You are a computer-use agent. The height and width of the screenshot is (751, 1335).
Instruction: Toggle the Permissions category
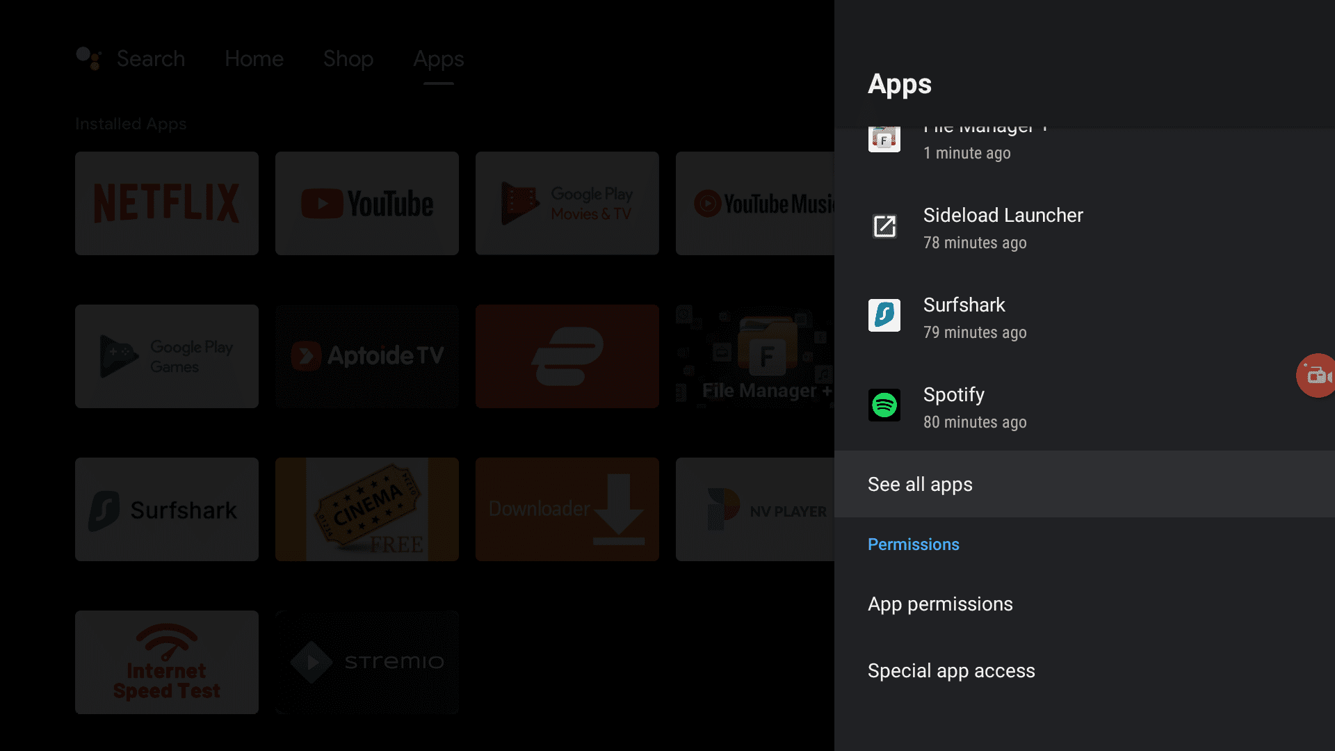pos(914,544)
